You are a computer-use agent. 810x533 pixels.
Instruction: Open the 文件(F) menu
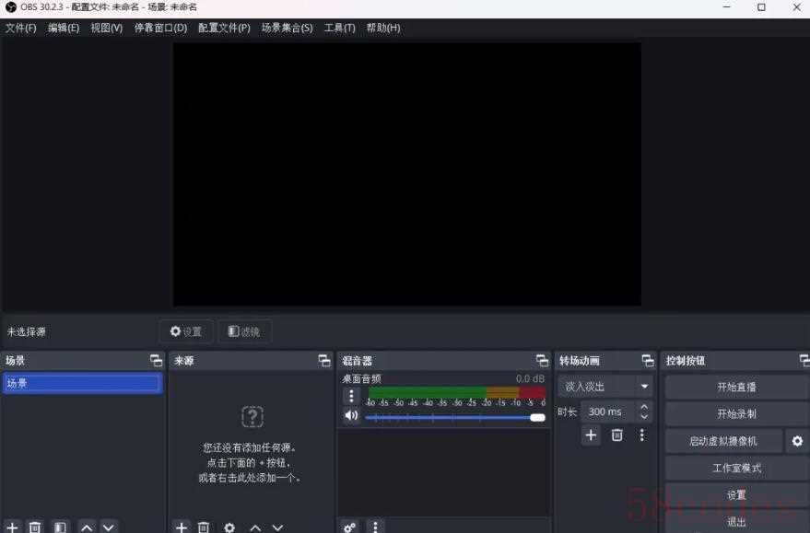(20, 28)
